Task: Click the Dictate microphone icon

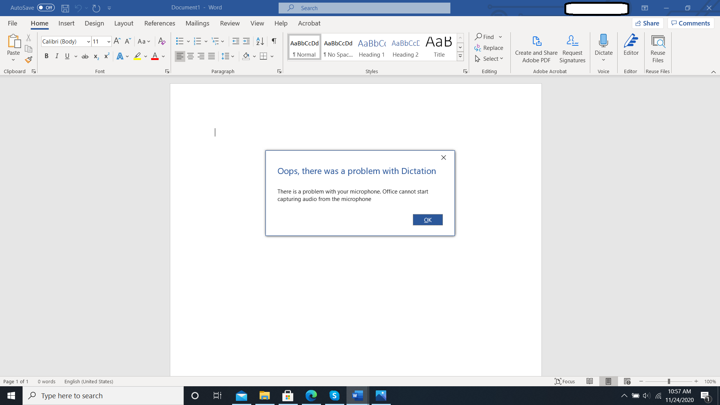Action: click(x=603, y=40)
